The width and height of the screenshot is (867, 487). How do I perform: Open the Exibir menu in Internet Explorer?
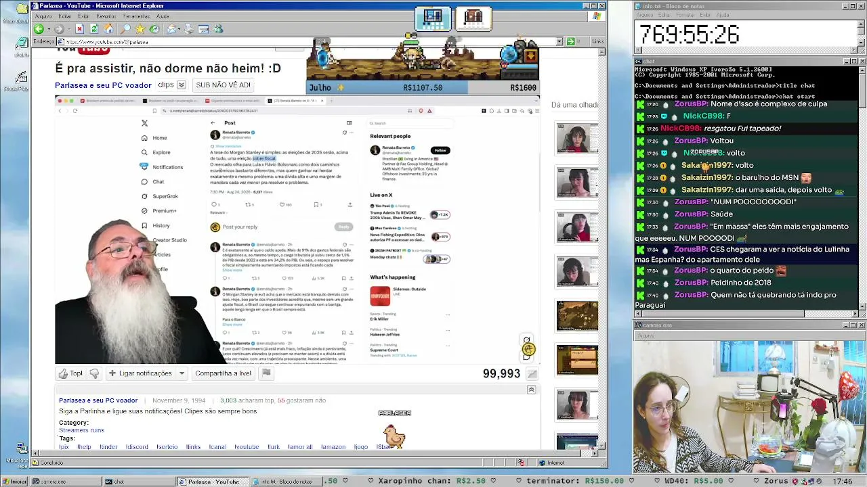[x=83, y=16]
